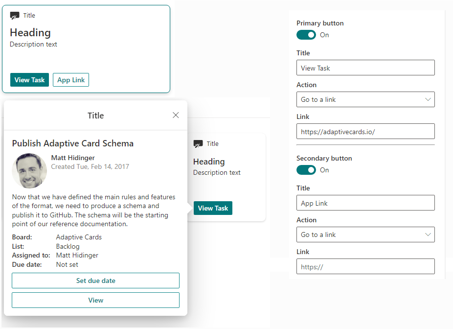The width and height of the screenshot is (453, 329).
Task: Click Matt Hidinger's profile photo
Action: (x=29, y=171)
